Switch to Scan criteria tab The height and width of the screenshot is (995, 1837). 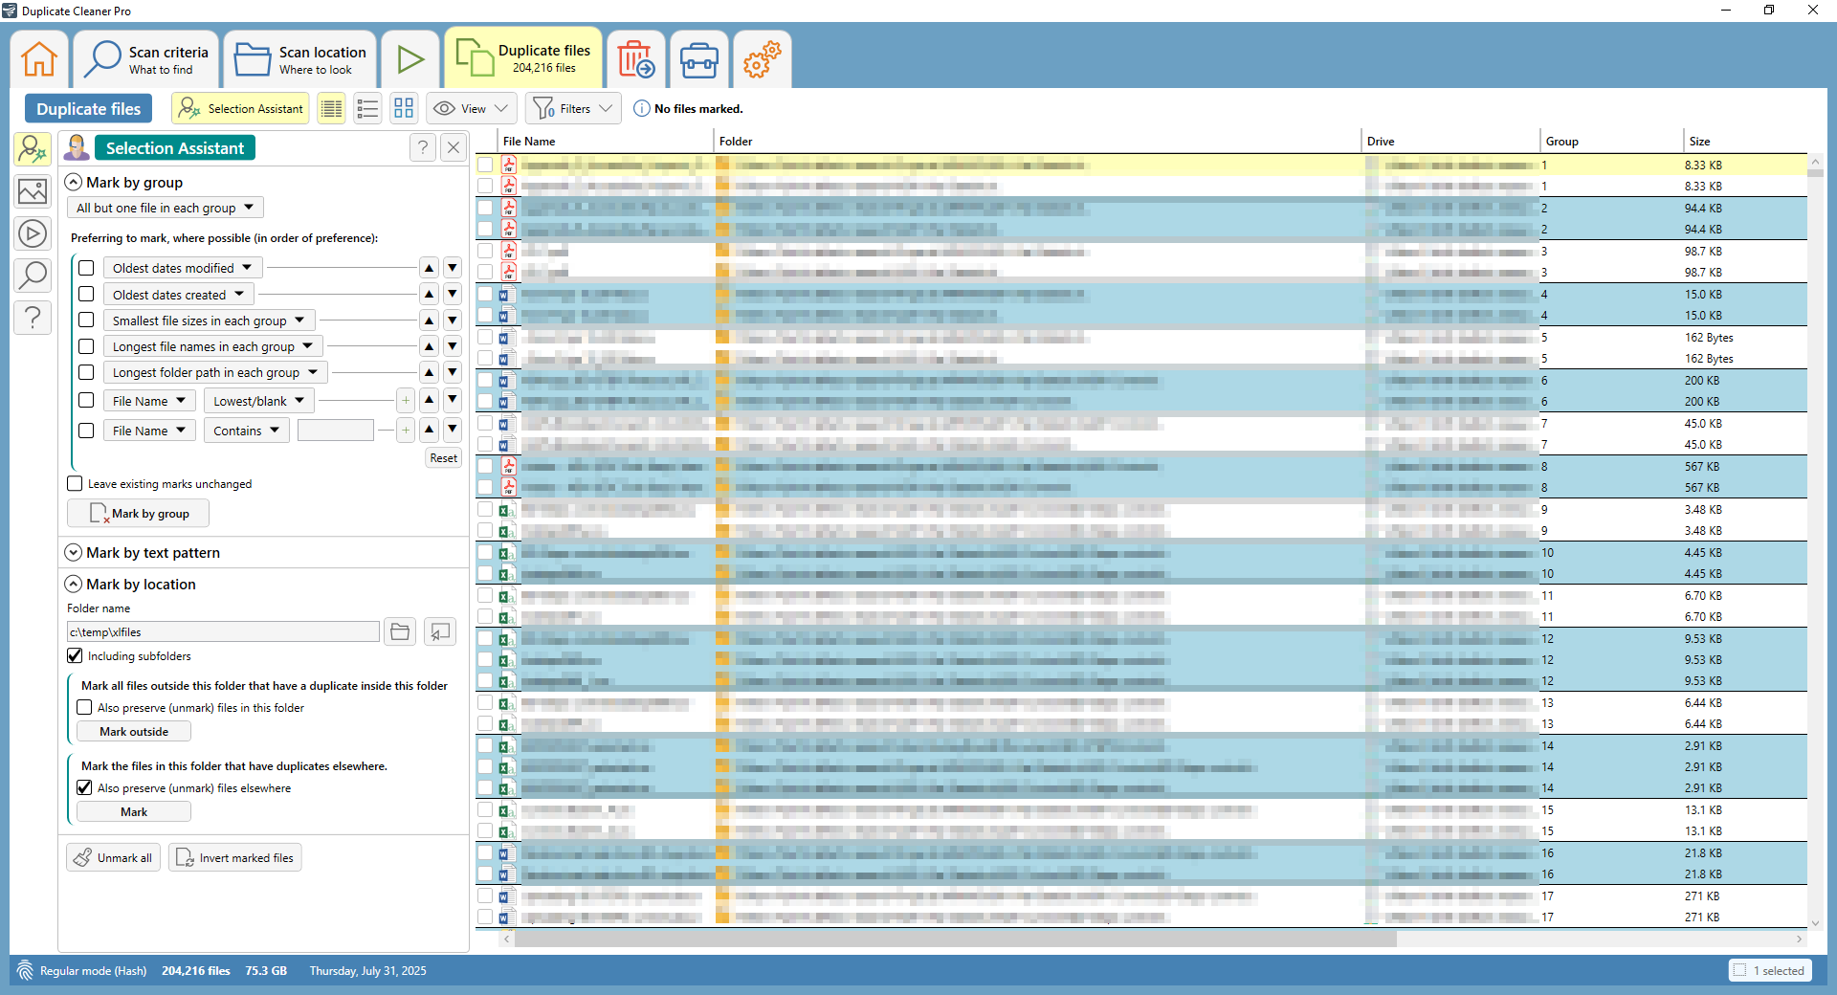147,59
